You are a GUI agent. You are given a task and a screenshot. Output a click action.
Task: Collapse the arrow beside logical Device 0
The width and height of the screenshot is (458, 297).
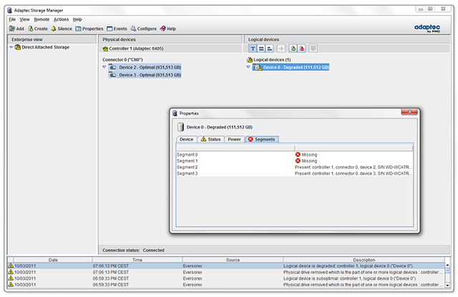pyautogui.click(x=248, y=67)
